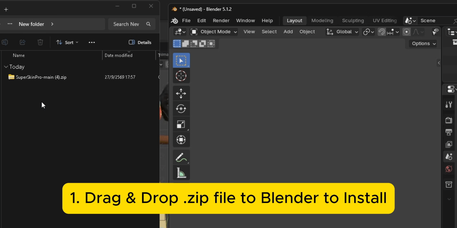Click the Blender logo menu icon
The image size is (457, 228).
(x=175, y=21)
